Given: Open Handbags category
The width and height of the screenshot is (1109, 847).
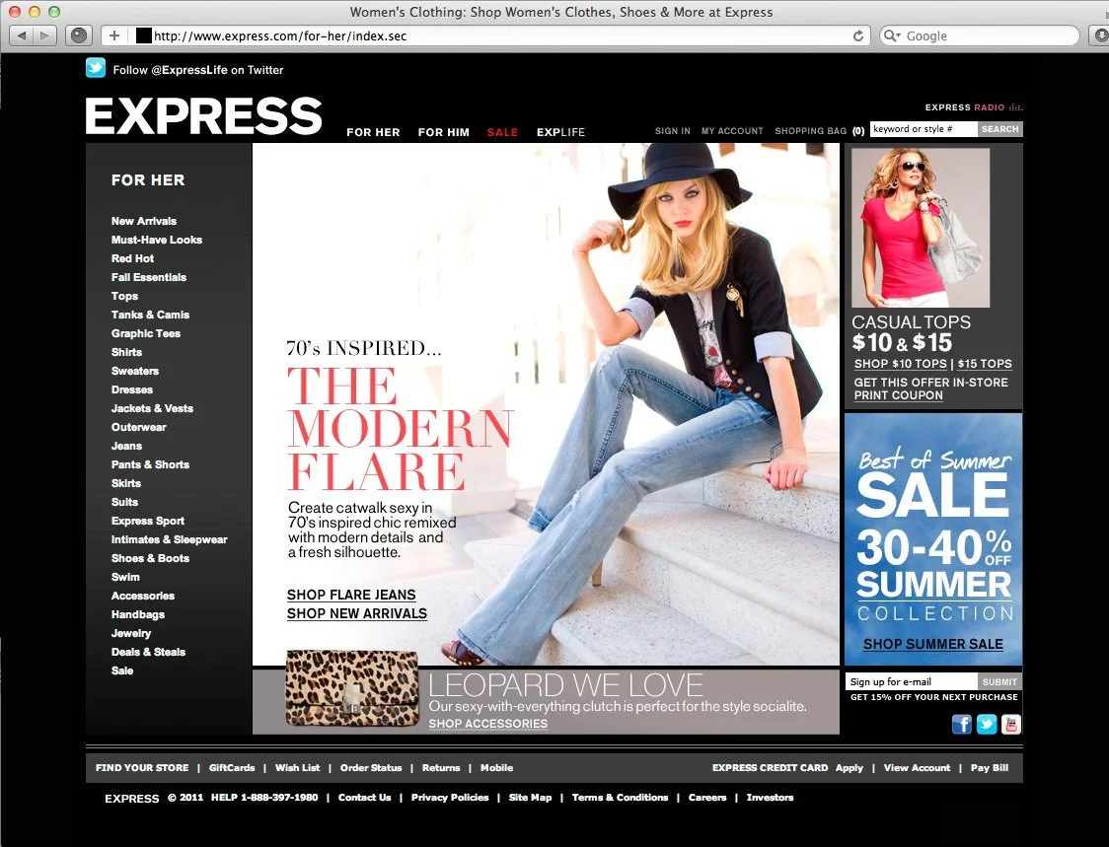Looking at the screenshot, I should coord(138,614).
